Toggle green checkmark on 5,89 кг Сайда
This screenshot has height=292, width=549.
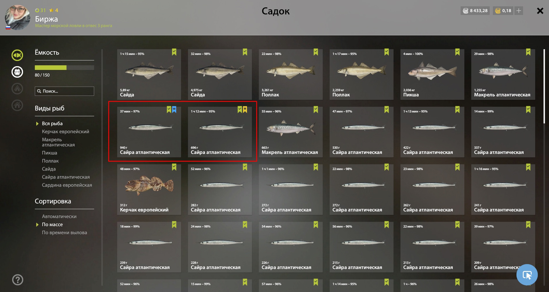coord(174,52)
